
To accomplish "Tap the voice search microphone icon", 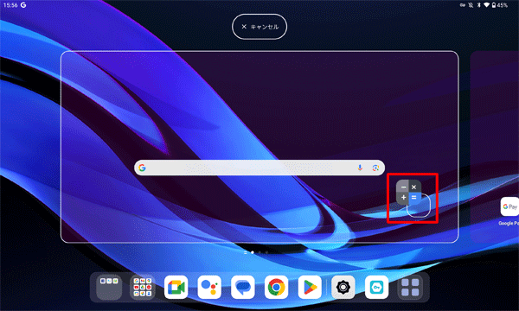I will coord(360,168).
